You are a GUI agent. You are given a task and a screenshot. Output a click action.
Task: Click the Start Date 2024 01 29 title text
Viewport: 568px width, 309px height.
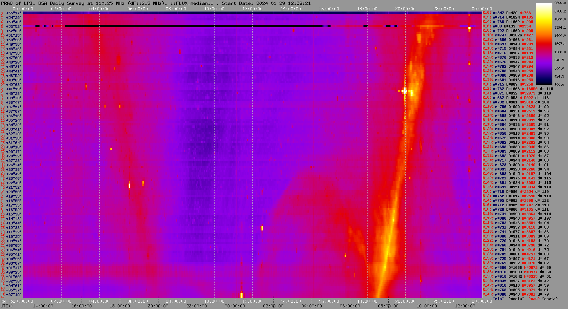[266, 3]
